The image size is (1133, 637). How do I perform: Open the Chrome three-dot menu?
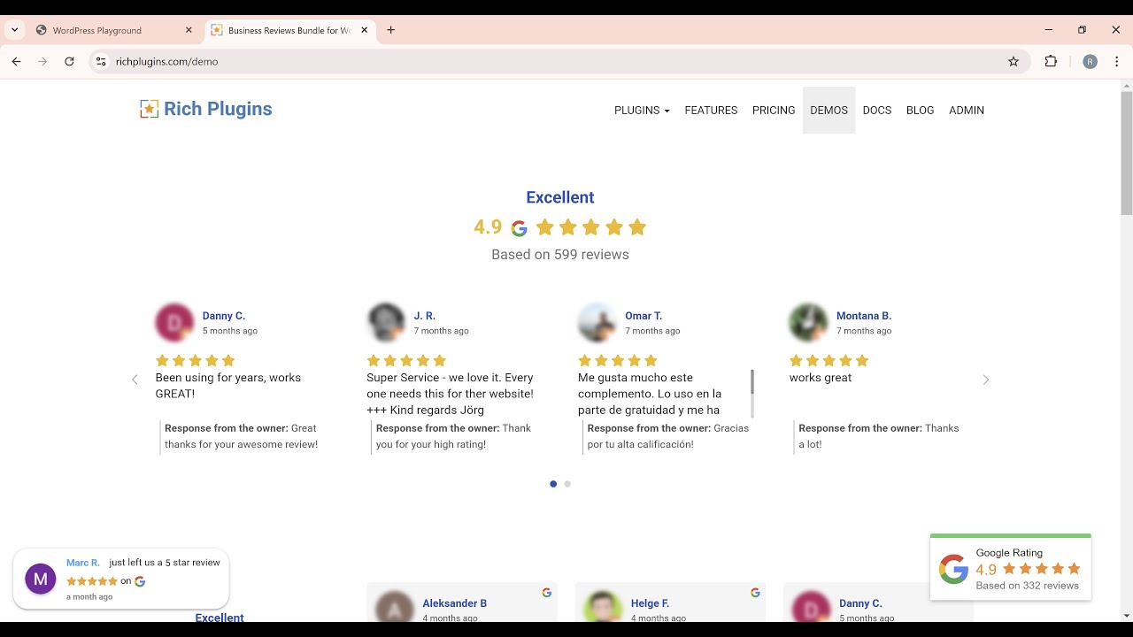tap(1115, 61)
